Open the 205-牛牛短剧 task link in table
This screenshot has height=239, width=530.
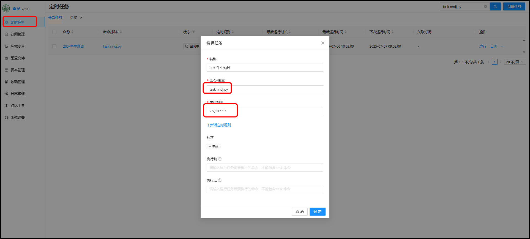click(x=73, y=46)
